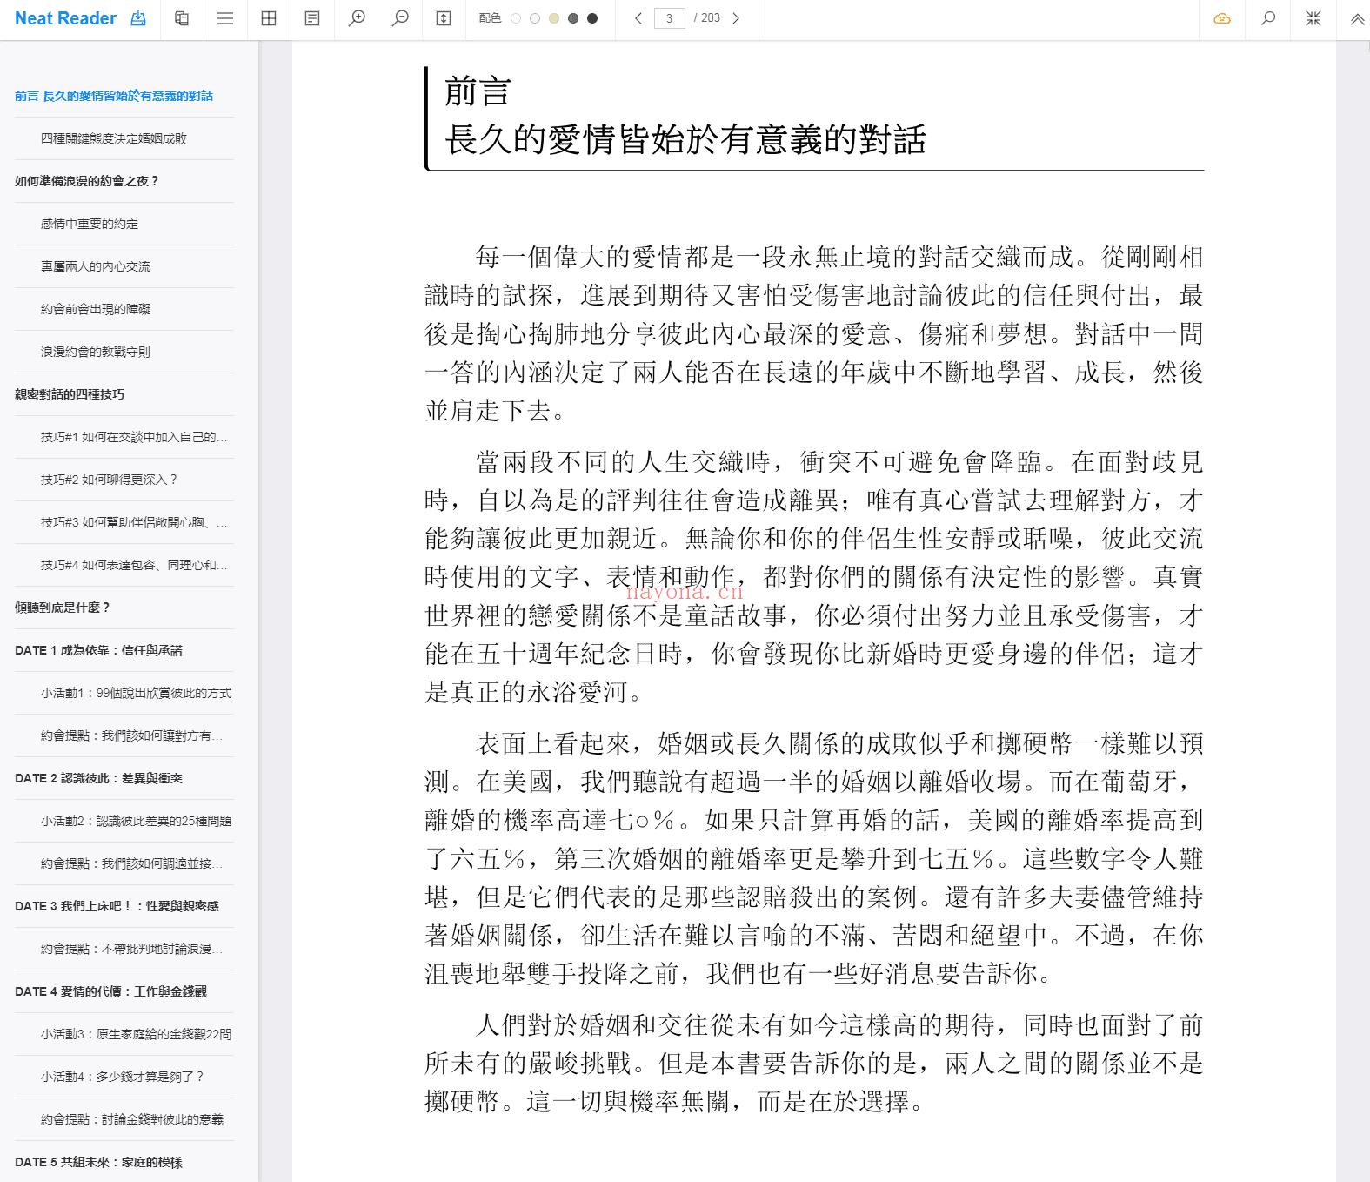
Task: Open chapter DATE 2 認識彼此：差異與衝突
Action: 99,778
